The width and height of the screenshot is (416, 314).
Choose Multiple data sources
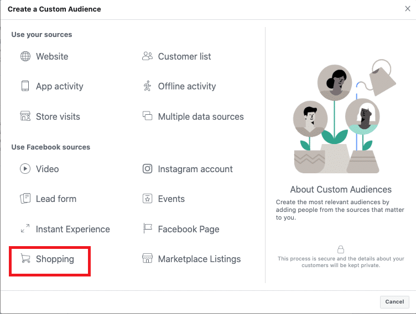[x=201, y=116]
